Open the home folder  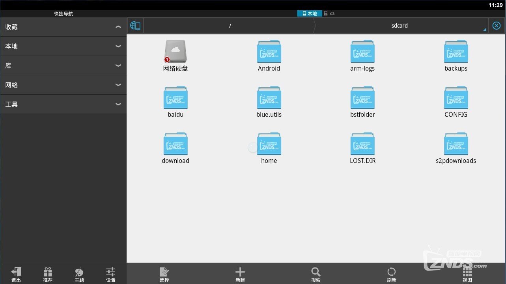(269, 144)
